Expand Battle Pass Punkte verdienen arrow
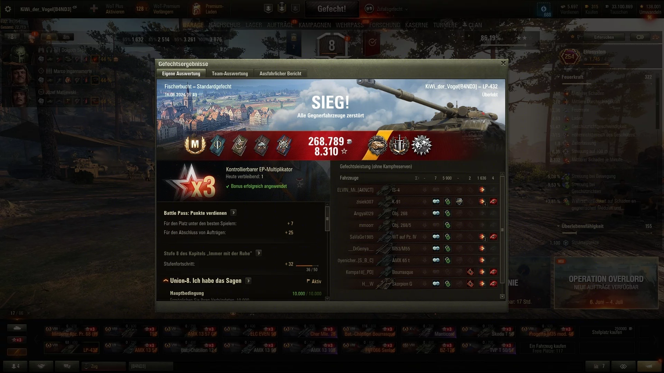The height and width of the screenshot is (373, 664). (234, 213)
